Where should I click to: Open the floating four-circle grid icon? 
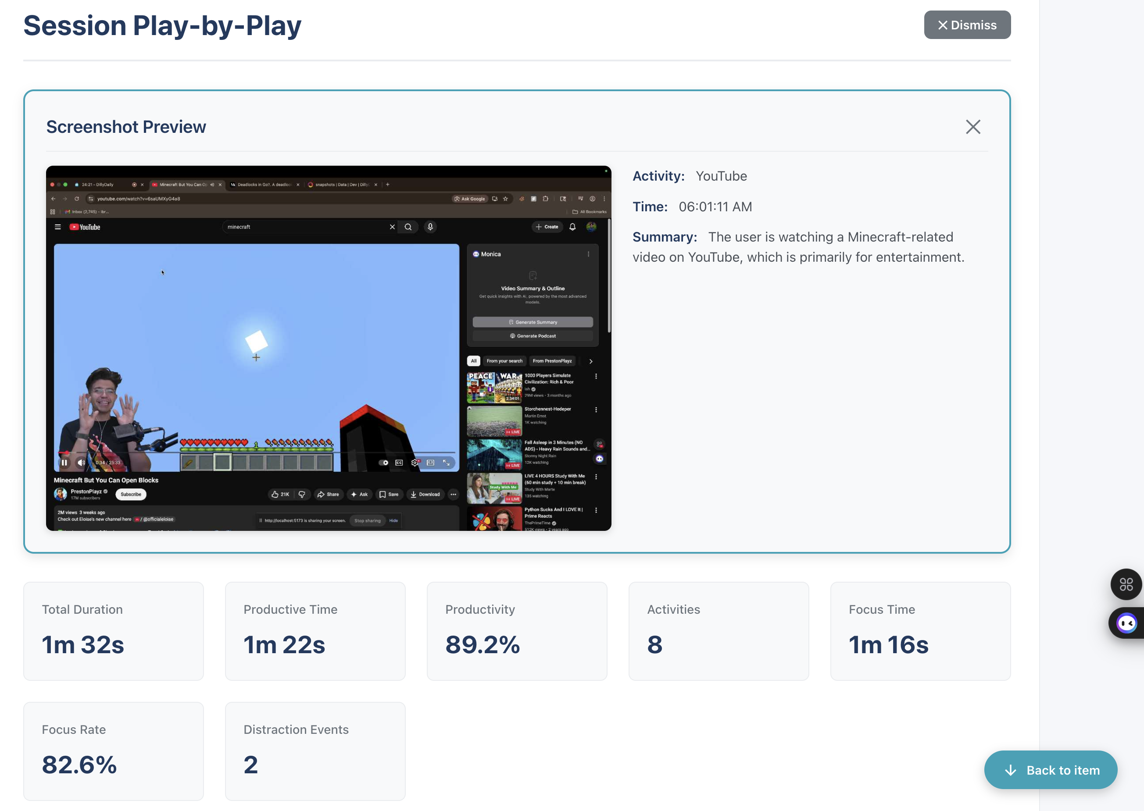pyautogui.click(x=1126, y=584)
